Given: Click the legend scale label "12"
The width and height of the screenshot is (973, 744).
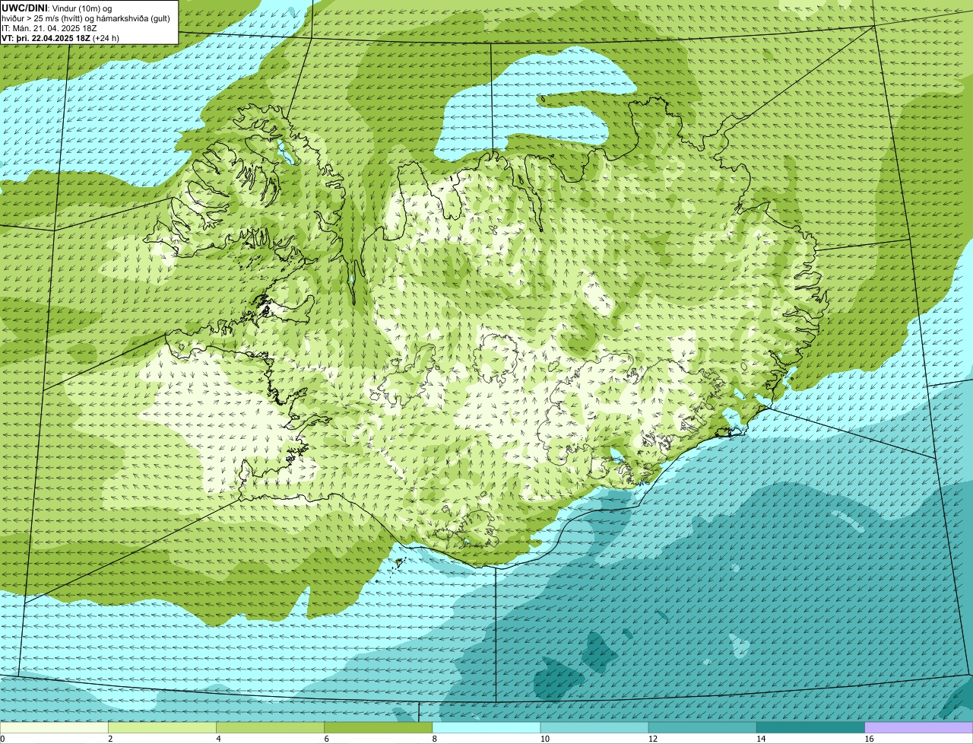Looking at the screenshot, I should [x=653, y=739].
